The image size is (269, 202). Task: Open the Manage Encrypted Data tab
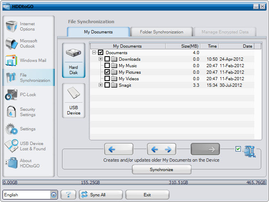pyautogui.click(x=225, y=32)
